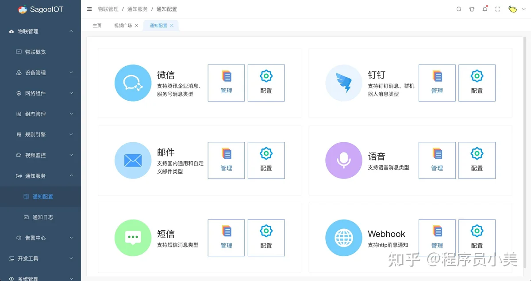Open 钉钉 配置 gear icon

point(477,76)
